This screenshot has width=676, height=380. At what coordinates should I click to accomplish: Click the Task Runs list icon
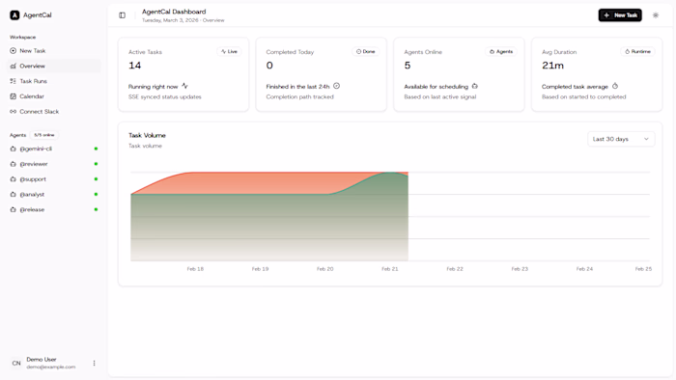coord(13,81)
